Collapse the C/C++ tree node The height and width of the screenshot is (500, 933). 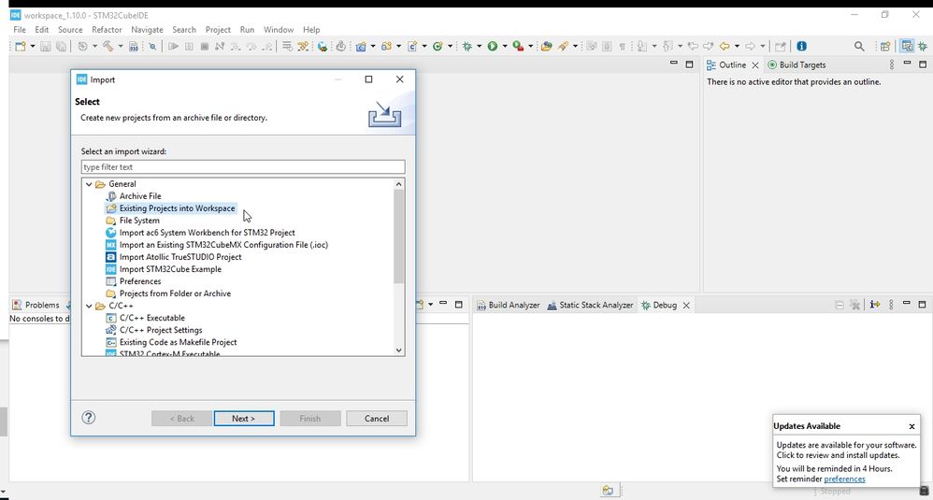point(89,307)
